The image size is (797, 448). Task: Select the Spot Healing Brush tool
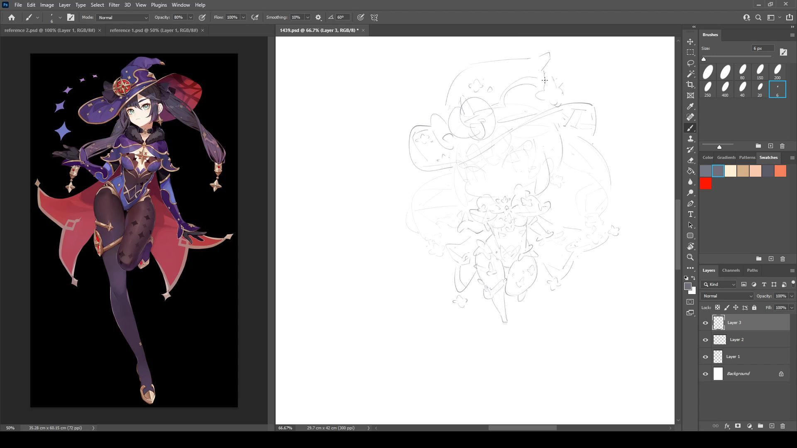[690, 117]
